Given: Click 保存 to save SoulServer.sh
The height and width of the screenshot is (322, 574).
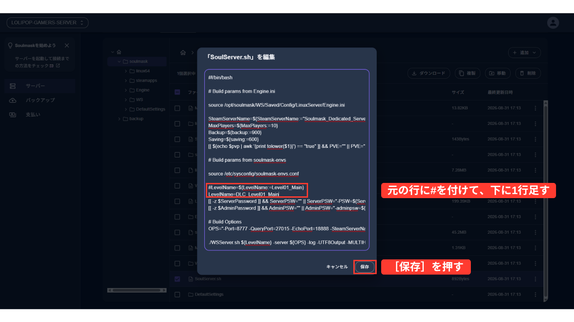Looking at the screenshot, I should 365,267.
